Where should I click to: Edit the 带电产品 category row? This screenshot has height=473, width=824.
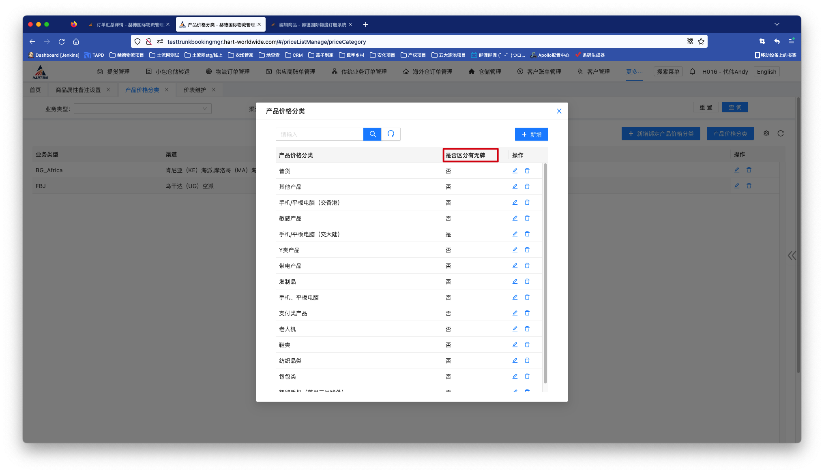click(515, 265)
